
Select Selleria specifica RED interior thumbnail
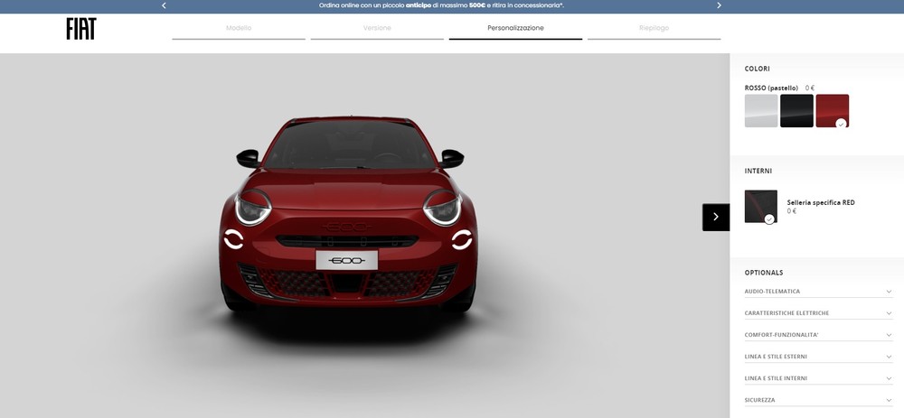761,206
